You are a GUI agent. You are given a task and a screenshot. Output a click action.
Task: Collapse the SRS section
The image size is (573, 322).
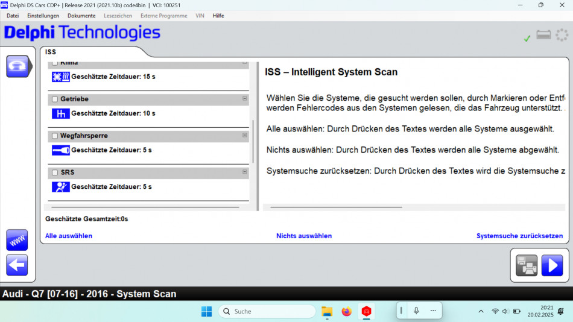pos(244,172)
